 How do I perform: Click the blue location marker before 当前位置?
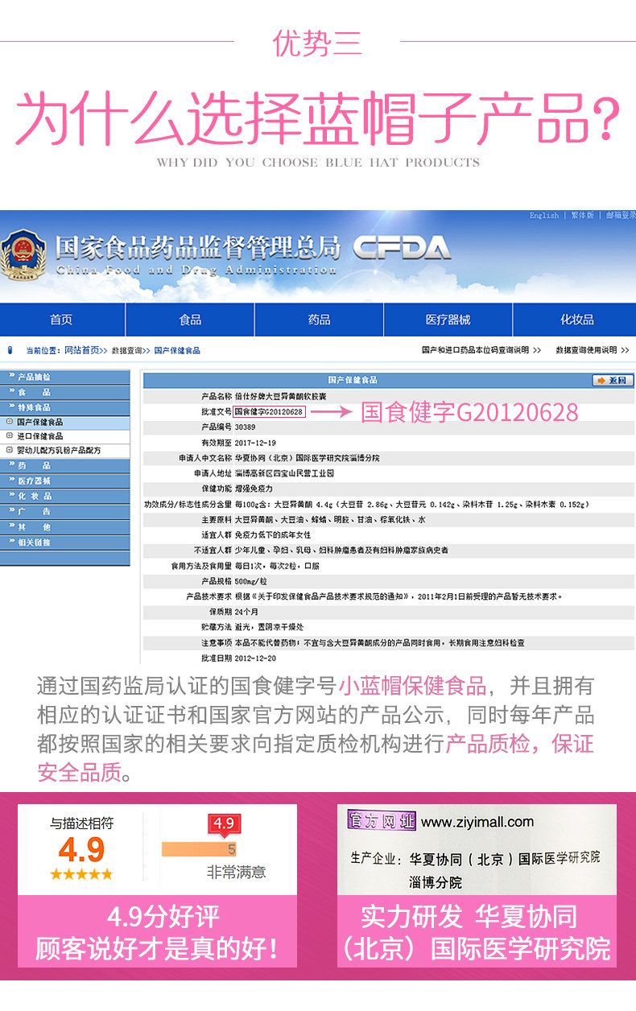[x=10, y=350]
